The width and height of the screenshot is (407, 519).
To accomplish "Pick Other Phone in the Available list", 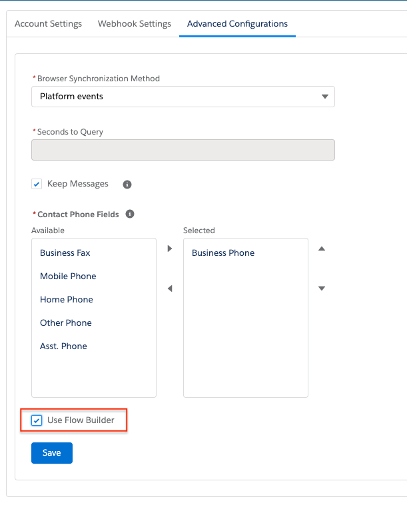I will tap(66, 323).
